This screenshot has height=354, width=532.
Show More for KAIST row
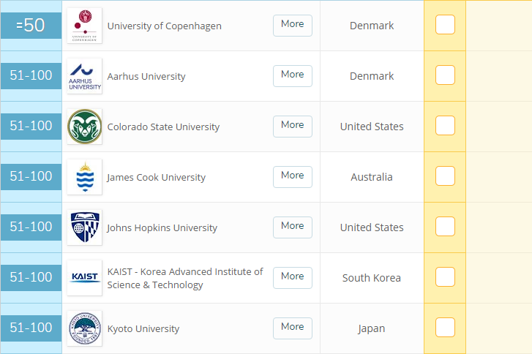pyautogui.click(x=293, y=276)
